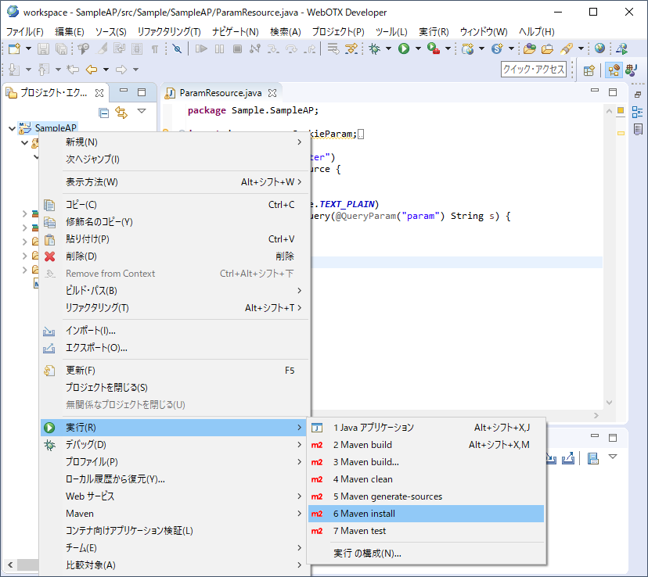
Task: Collapse the SampleAP project tree node
Action: click(10, 127)
